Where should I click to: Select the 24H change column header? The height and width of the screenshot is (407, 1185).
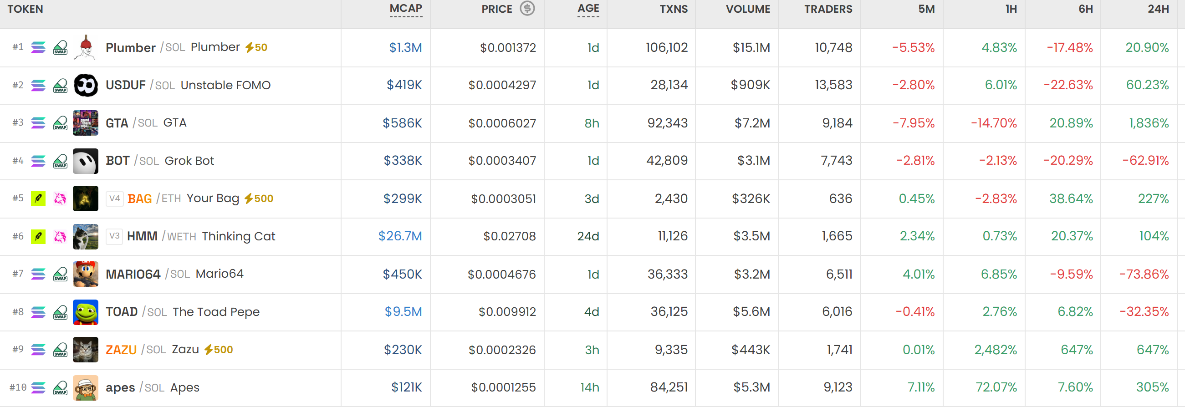1158,9
